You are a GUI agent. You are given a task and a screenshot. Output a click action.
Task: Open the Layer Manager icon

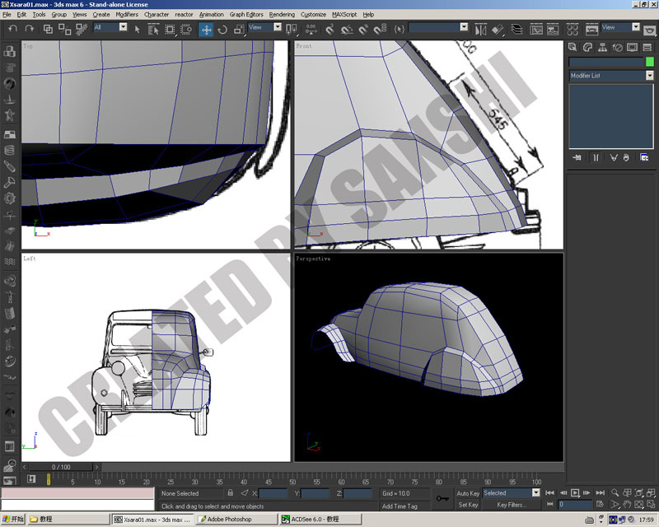pyautogui.click(x=516, y=30)
